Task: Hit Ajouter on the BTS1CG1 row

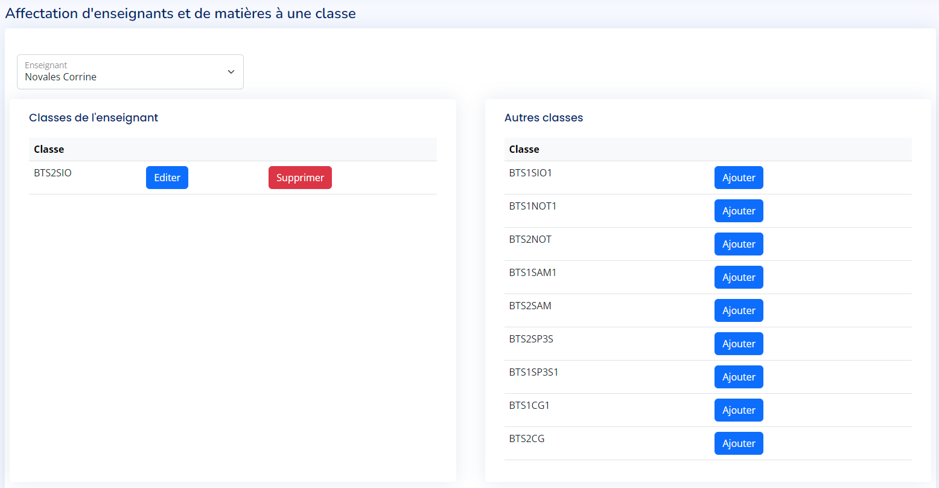Action: 739,410
